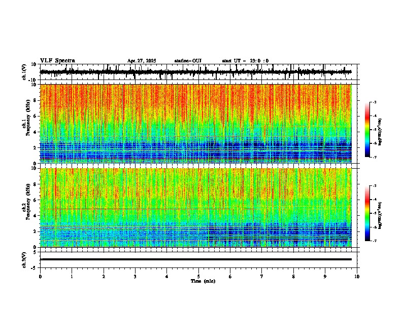Screen dimensions: 402x310
Task: Click the ch.1 waveform trace panel
Action: click(x=198, y=72)
